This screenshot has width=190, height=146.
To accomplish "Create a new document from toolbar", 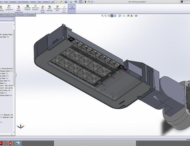I will coord(56,2).
